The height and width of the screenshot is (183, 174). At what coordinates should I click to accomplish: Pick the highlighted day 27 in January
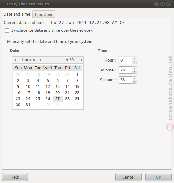(57, 99)
